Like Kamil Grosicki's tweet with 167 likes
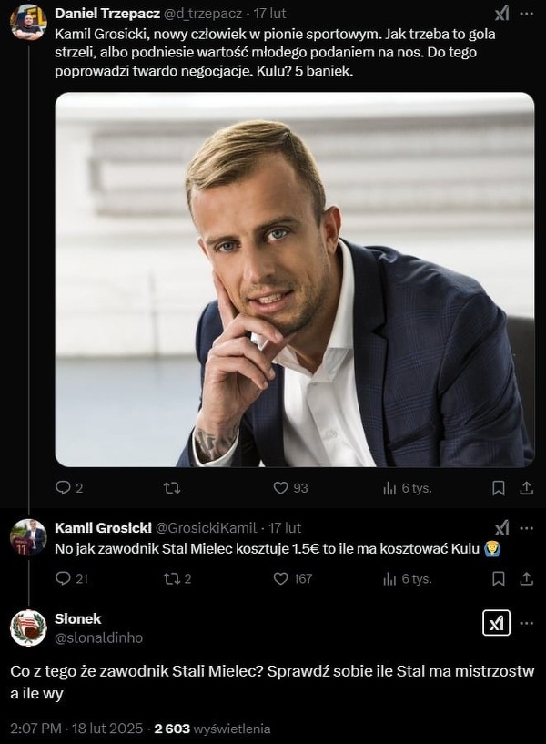The height and width of the screenshot is (744, 546). click(x=281, y=578)
